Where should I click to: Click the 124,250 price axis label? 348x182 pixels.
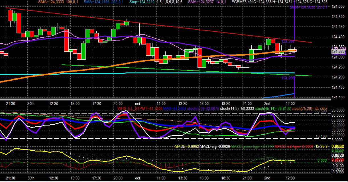339,67
